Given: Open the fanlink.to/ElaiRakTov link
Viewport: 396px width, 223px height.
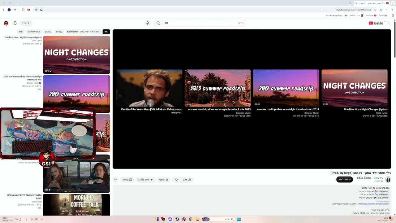Looking at the screenshot, I should pyautogui.click(x=376, y=204).
